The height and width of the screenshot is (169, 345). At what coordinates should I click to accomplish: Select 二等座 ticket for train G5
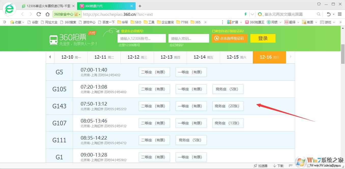154,72
